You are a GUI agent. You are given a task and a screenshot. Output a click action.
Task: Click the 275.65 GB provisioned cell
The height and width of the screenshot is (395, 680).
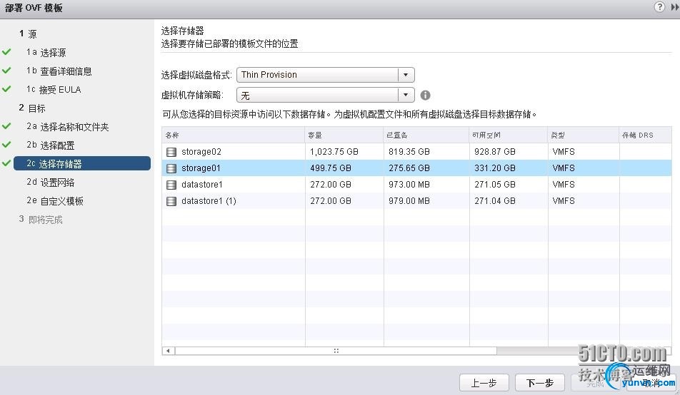point(409,168)
